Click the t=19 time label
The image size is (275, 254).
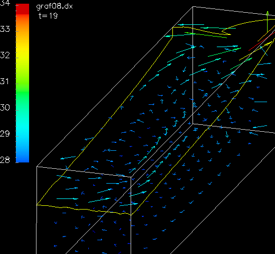click(x=48, y=16)
